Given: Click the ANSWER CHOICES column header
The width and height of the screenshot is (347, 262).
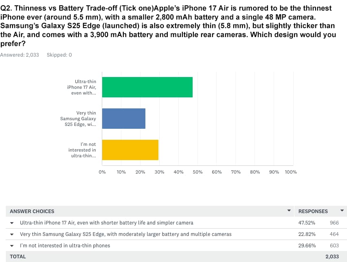Looking at the screenshot, I should point(32,211).
